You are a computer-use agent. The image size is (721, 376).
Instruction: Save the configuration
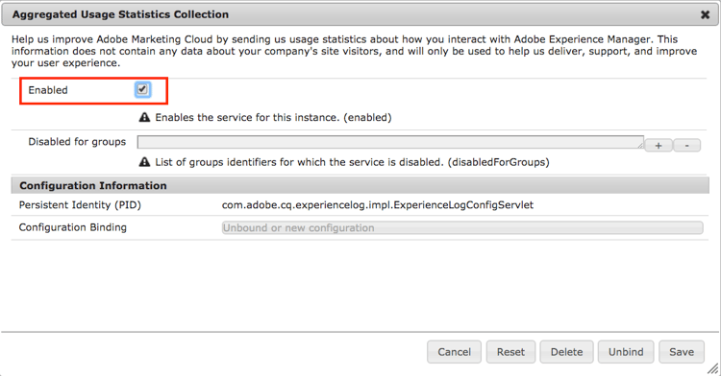(682, 352)
